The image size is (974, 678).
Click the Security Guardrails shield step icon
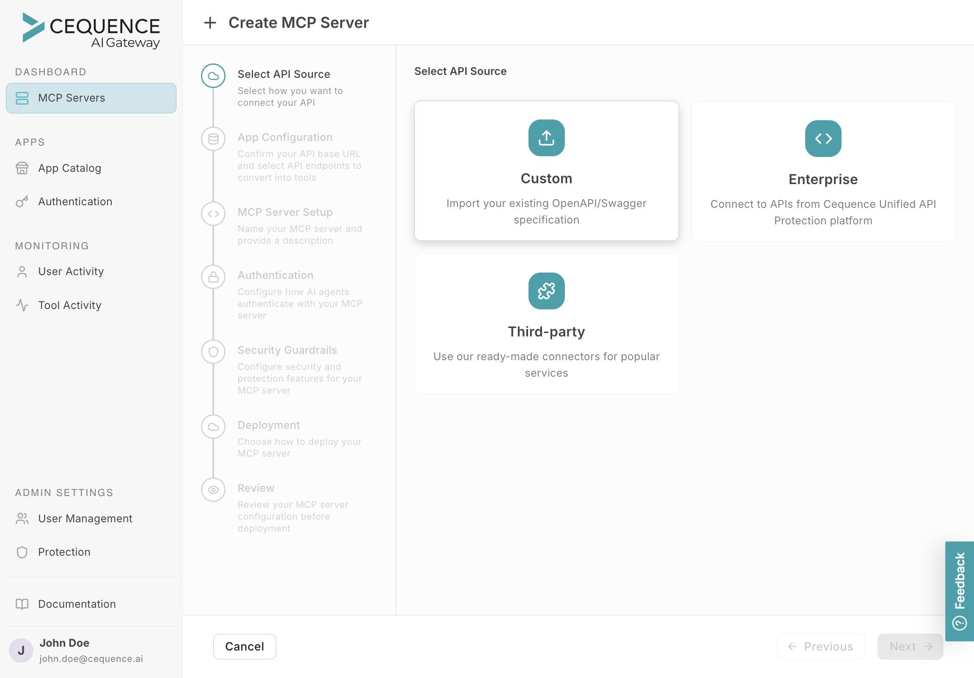[x=213, y=352]
